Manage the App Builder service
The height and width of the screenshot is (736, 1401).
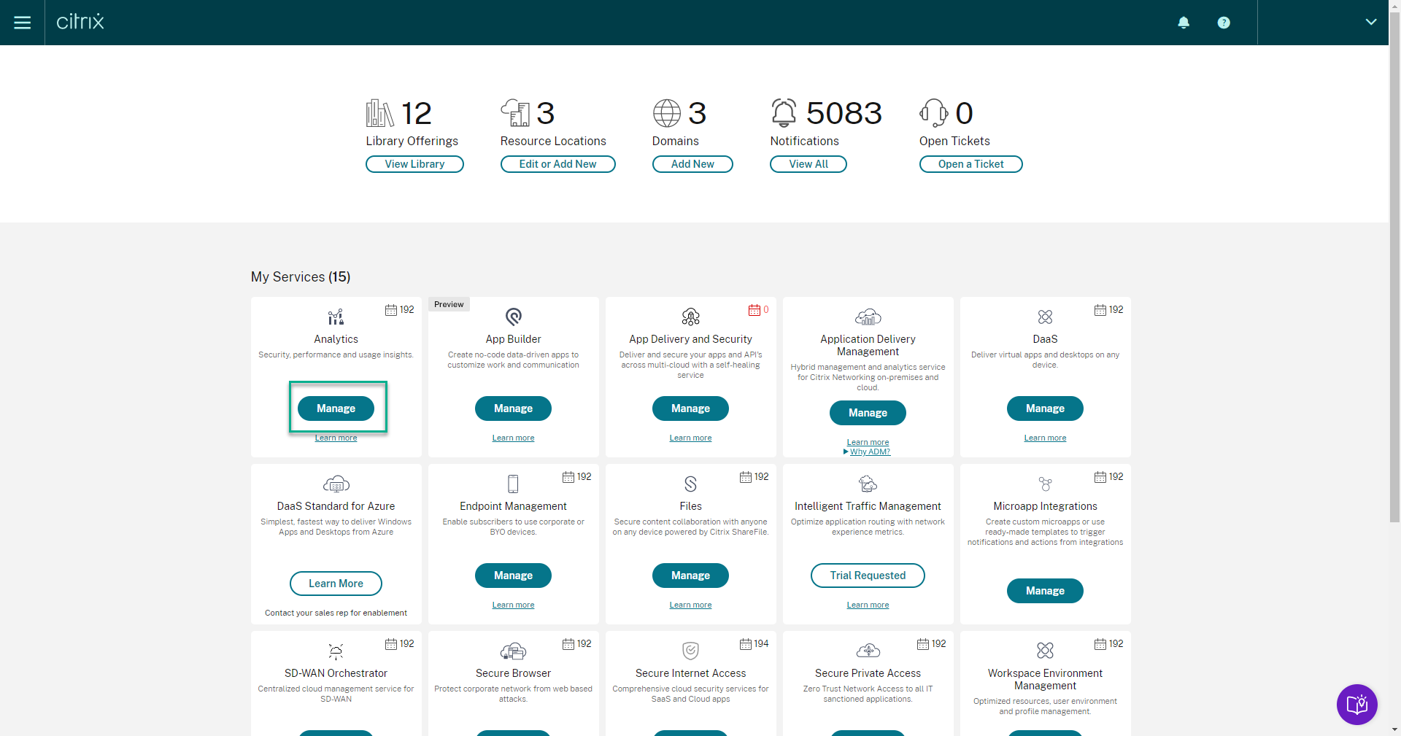pos(514,408)
